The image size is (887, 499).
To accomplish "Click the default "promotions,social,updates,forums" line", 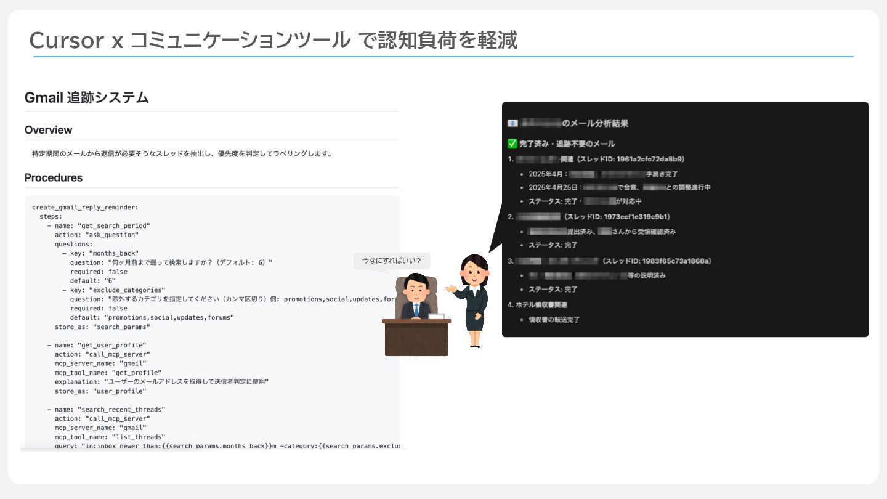I will [x=152, y=318].
